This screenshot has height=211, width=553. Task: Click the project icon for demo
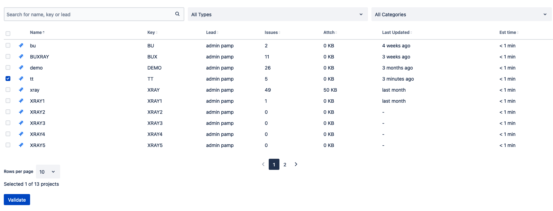21,68
